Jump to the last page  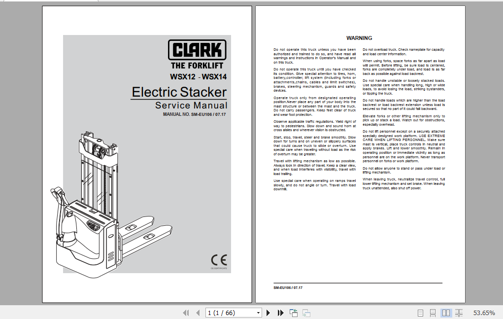[x=280, y=313]
